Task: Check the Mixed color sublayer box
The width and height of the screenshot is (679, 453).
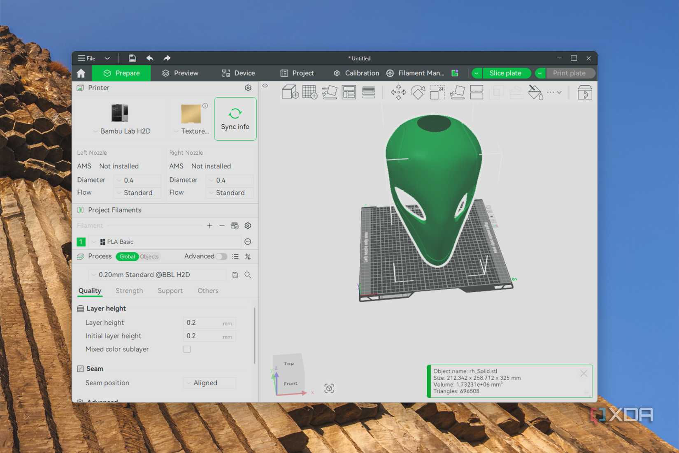Action: [x=187, y=349]
